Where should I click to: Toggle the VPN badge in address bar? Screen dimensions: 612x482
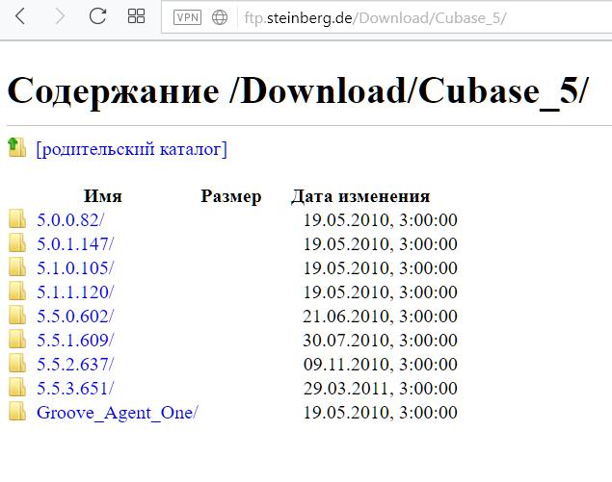[187, 17]
